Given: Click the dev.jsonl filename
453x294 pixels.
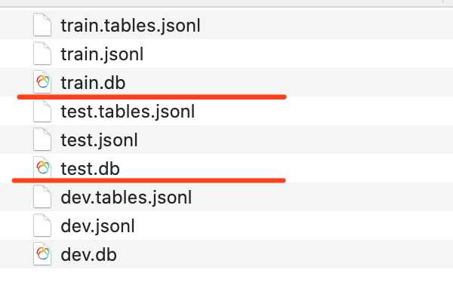Looking at the screenshot, I should [97, 226].
